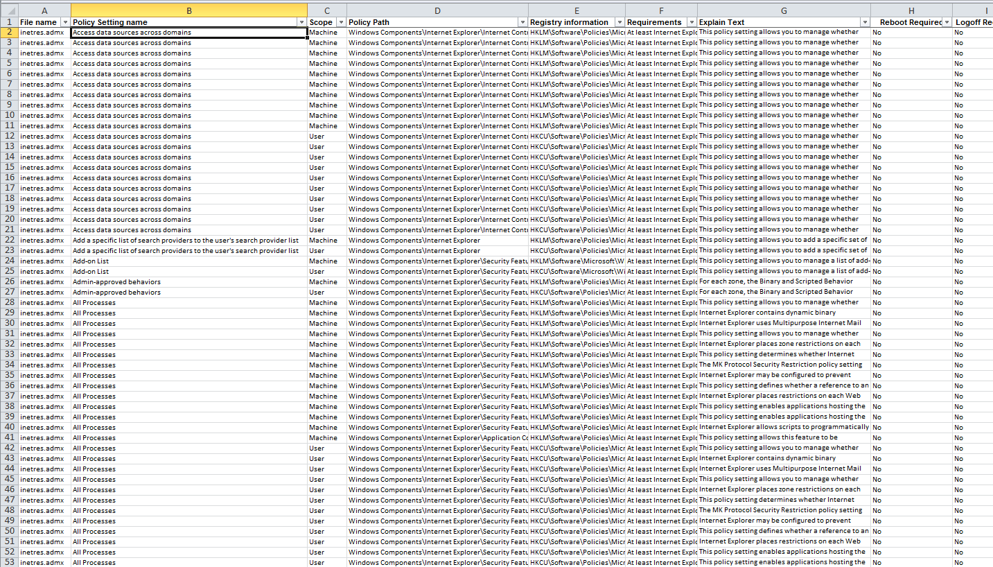The width and height of the screenshot is (993, 567).
Task: Select Policy Path cell ending 'Application Co' in row 41
Action: pyautogui.click(x=437, y=438)
